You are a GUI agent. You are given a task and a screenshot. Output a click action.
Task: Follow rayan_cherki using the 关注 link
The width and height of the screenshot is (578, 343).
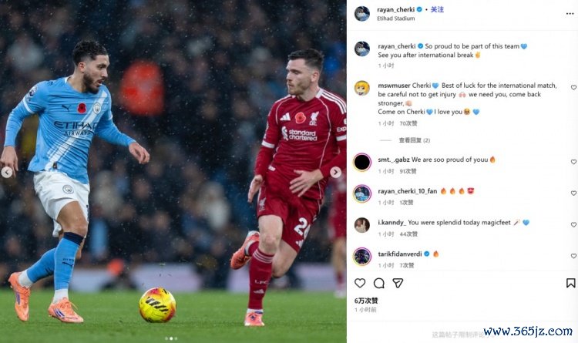coord(437,9)
